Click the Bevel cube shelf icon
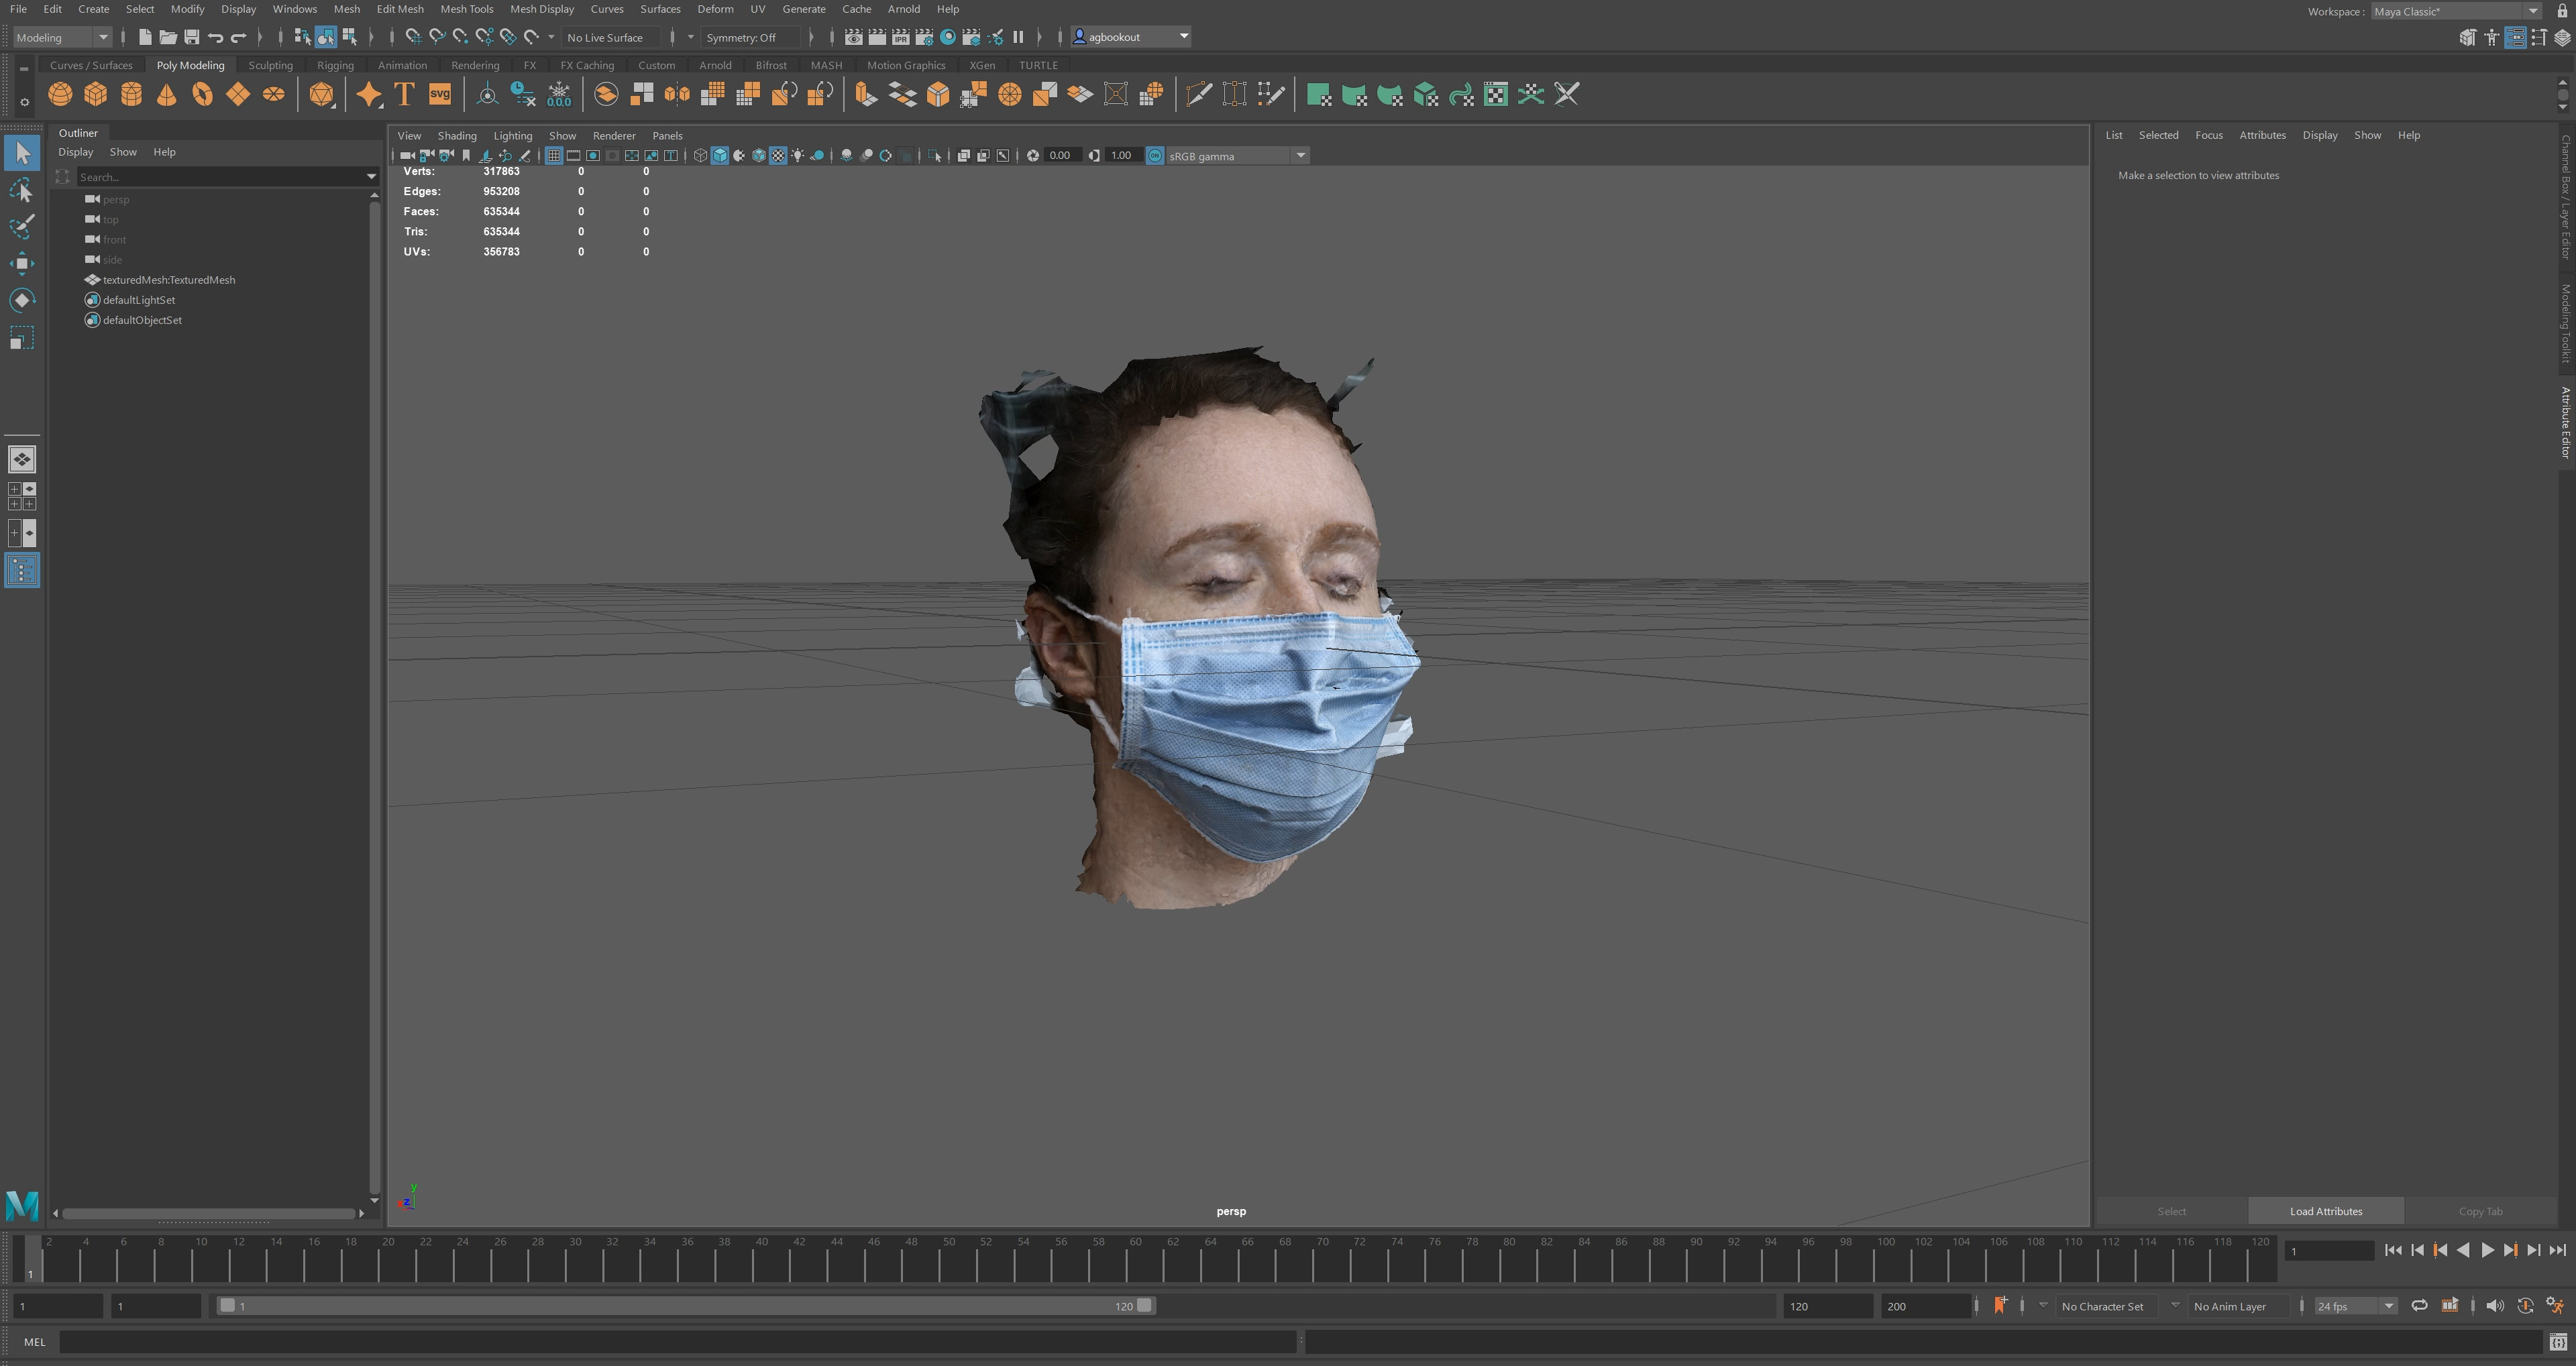Screen dimensions: 2576x1366 [x=937, y=94]
